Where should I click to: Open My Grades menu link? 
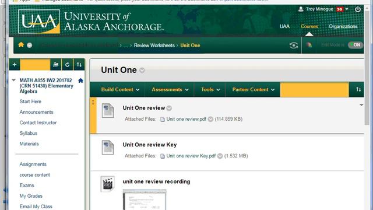tap(31, 196)
